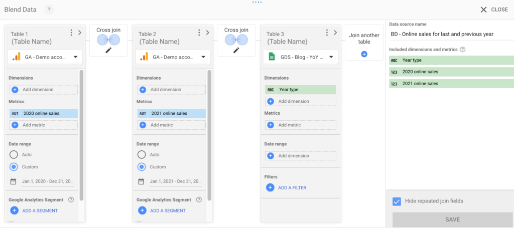Select Custom date range in Table 1
The image size is (514, 228).
(x=14, y=167)
